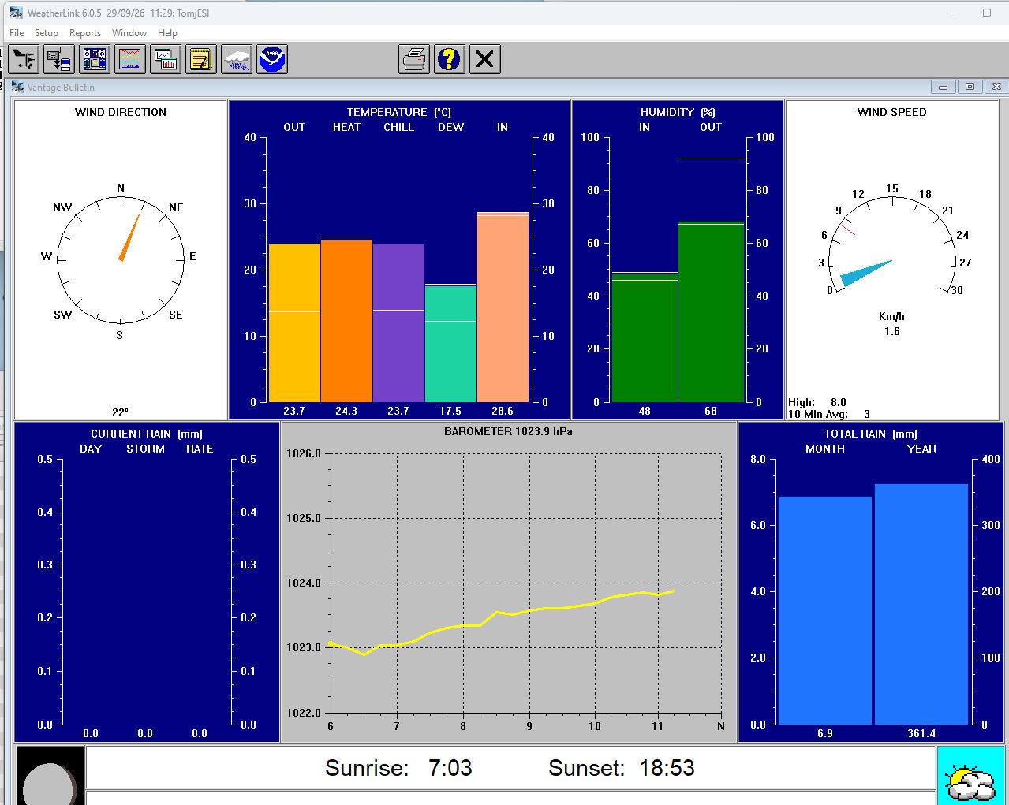Click the moon phase image
1009x805 pixels.
tap(50, 777)
